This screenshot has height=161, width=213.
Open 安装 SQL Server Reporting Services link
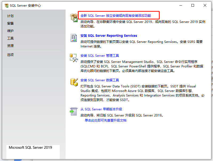click(109, 36)
